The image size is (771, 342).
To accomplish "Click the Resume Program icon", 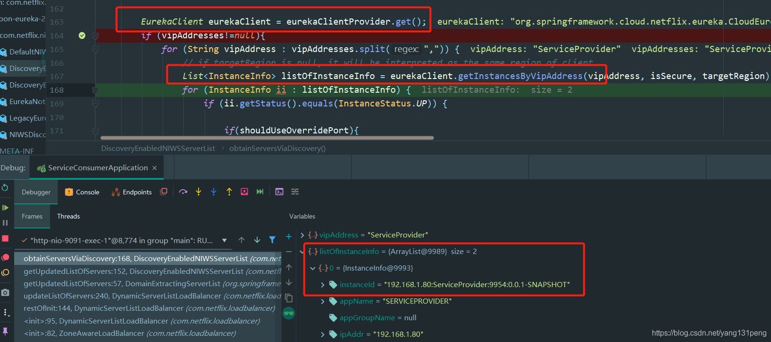I will tap(5, 207).
